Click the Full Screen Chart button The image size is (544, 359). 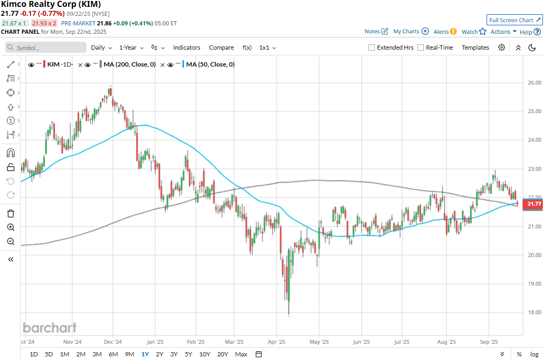coord(514,20)
